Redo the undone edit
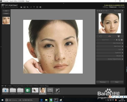 (x=31, y=7)
